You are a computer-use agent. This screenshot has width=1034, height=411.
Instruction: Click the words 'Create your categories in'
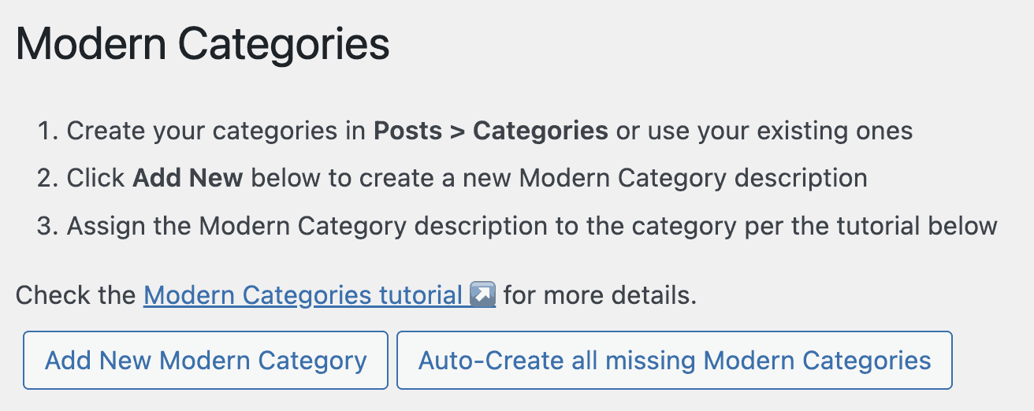click(x=217, y=131)
